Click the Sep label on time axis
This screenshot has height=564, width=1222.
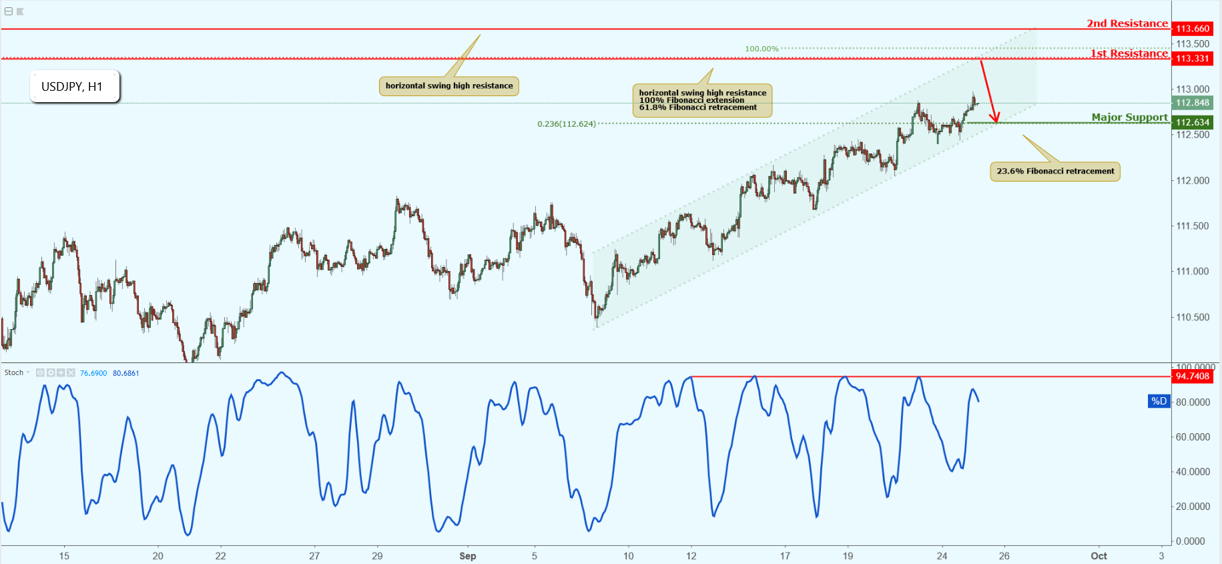tap(468, 556)
